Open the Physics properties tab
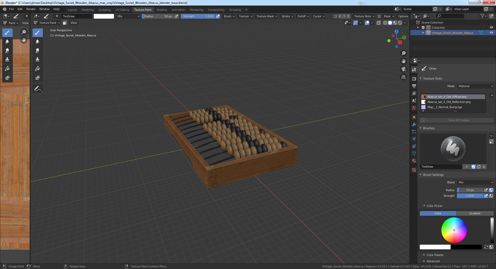This screenshot has height=269, width=496. coord(414,139)
